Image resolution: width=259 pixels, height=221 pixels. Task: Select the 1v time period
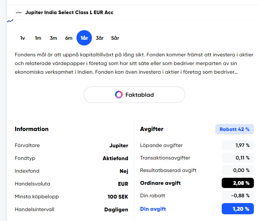22,38
